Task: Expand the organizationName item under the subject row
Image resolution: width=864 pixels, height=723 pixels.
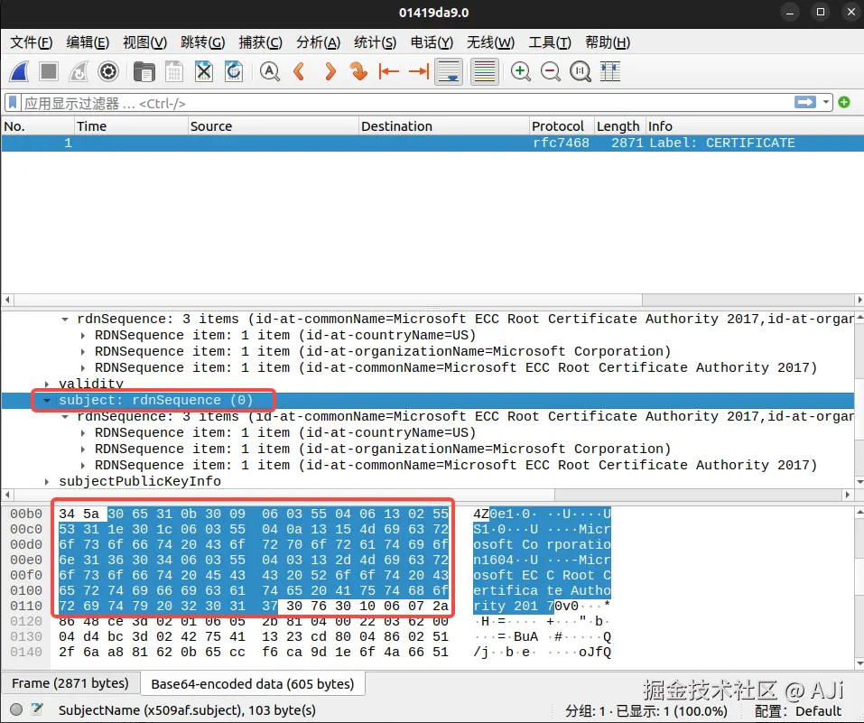Action: click(83, 450)
